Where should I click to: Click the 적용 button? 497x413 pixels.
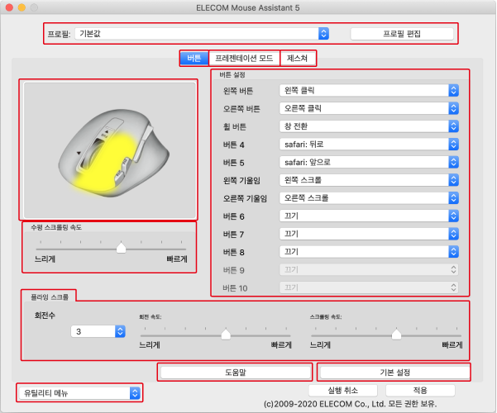coord(420,390)
